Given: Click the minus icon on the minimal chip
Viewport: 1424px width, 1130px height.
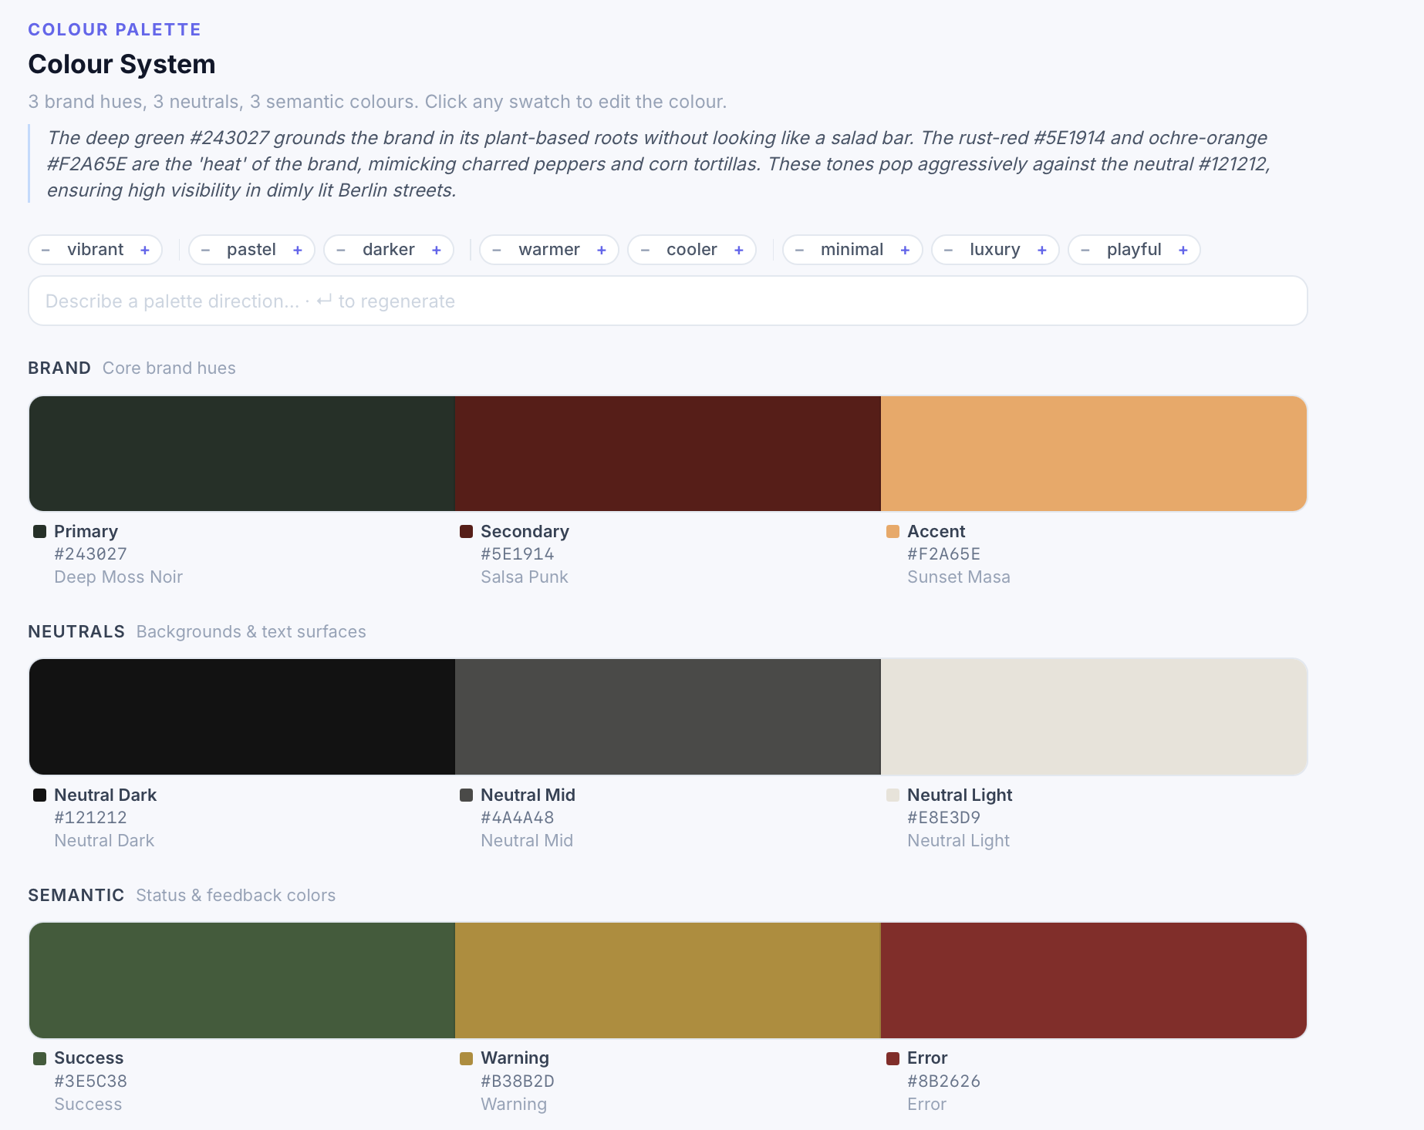Looking at the screenshot, I should pos(799,249).
